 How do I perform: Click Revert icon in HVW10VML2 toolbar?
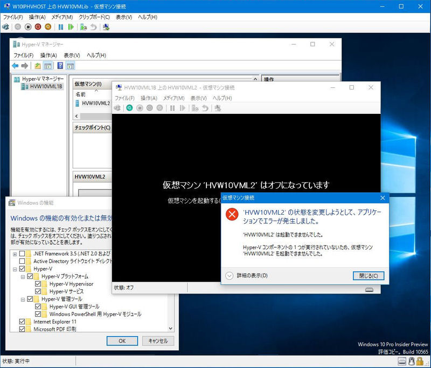tap(205, 108)
